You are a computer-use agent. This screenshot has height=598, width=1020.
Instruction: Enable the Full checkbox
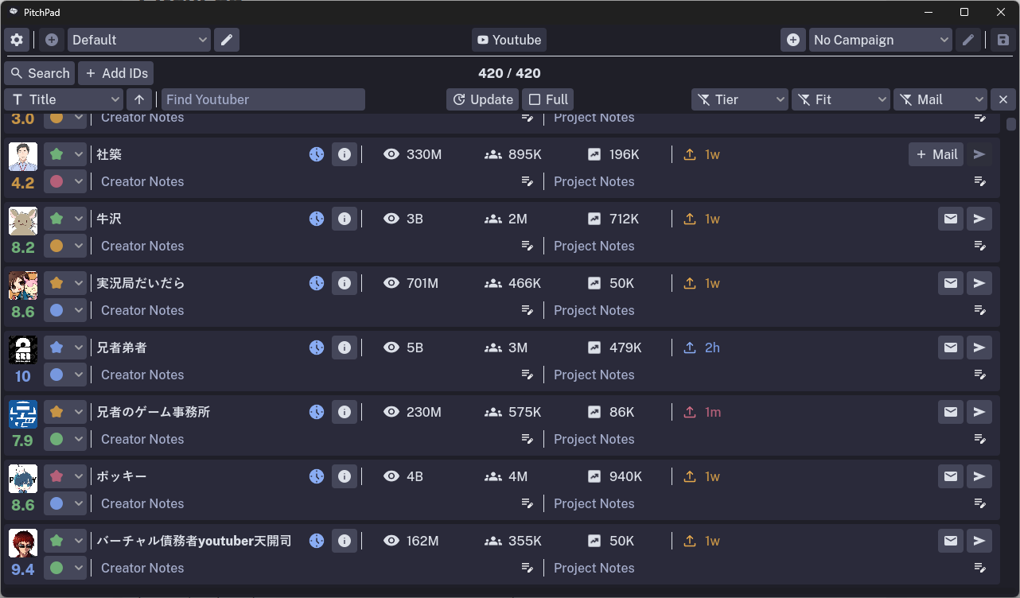click(547, 99)
